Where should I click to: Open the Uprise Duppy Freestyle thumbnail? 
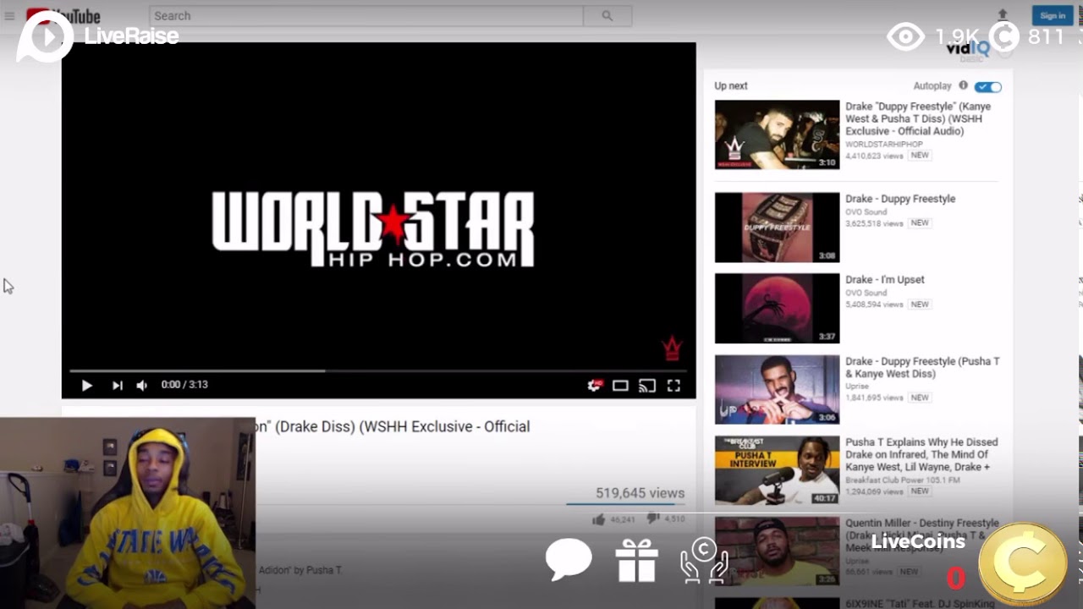click(777, 389)
